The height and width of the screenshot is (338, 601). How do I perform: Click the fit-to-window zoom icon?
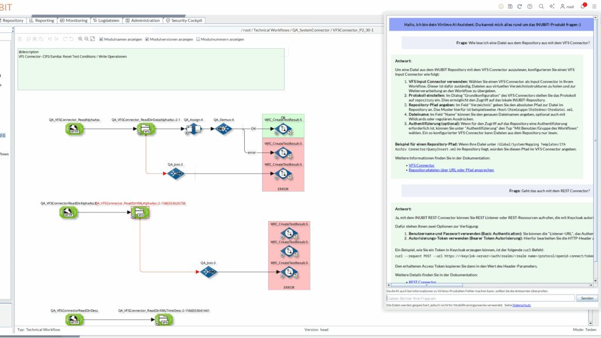93,39
